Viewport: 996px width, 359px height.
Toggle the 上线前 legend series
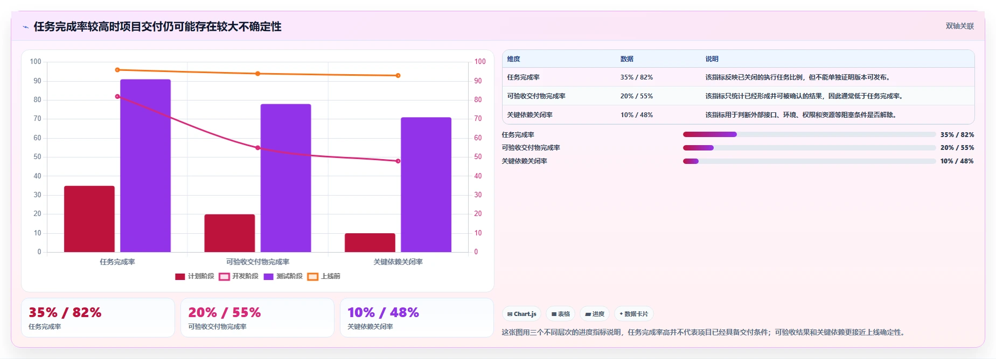324,276
